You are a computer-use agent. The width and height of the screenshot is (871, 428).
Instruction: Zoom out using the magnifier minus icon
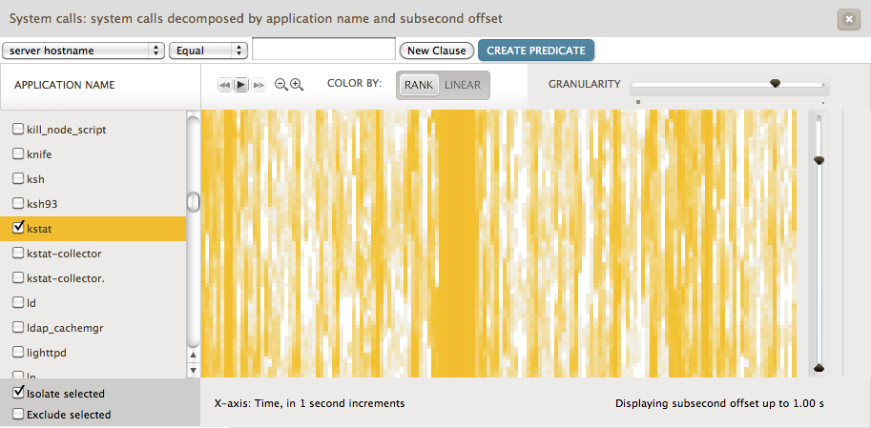coord(281,85)
